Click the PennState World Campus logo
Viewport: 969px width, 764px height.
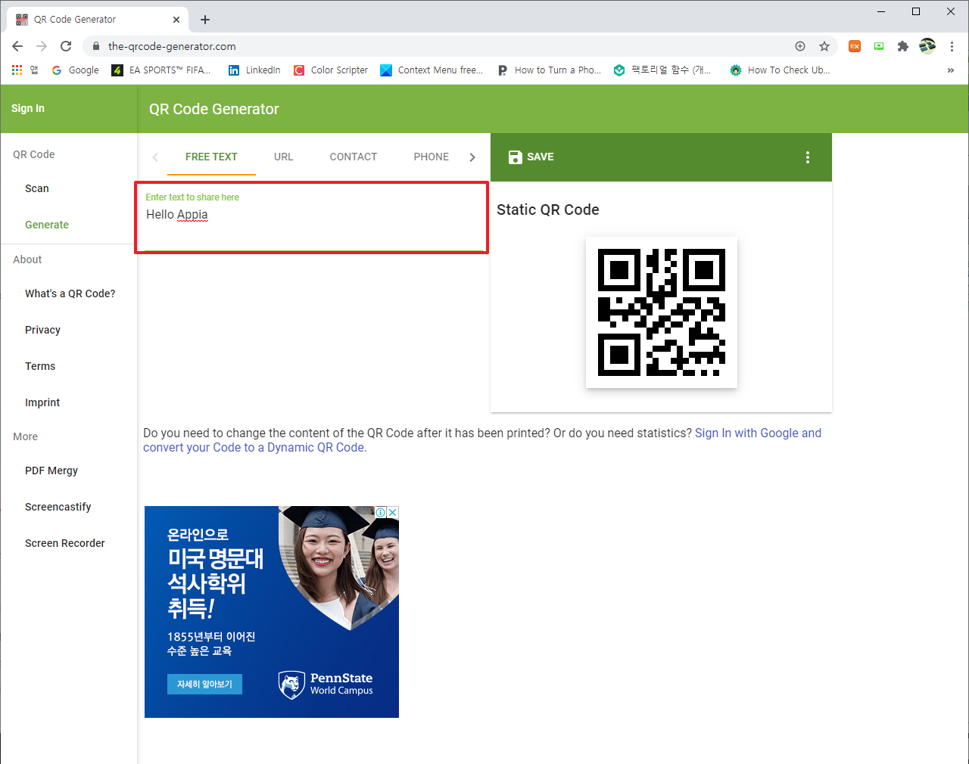(x=326, y=684)
